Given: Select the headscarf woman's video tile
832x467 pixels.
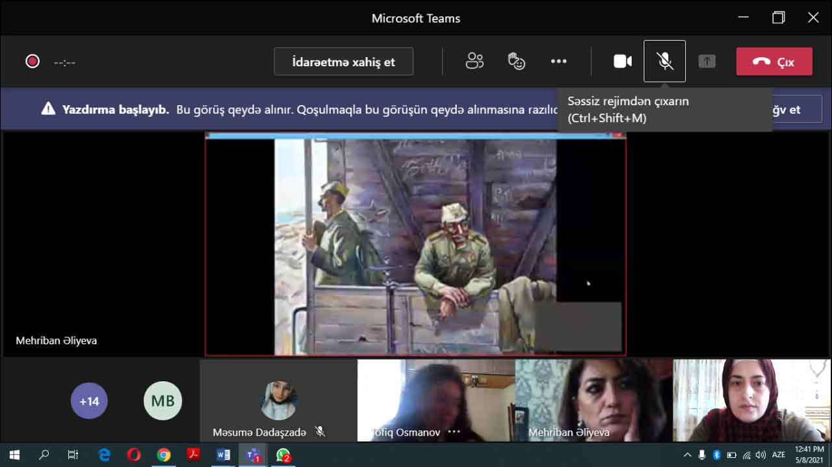Looking at the screenshot, I should [x=751, y=401].
